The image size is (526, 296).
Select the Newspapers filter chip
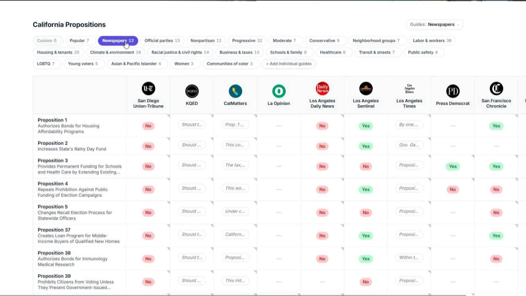[118, 41]
